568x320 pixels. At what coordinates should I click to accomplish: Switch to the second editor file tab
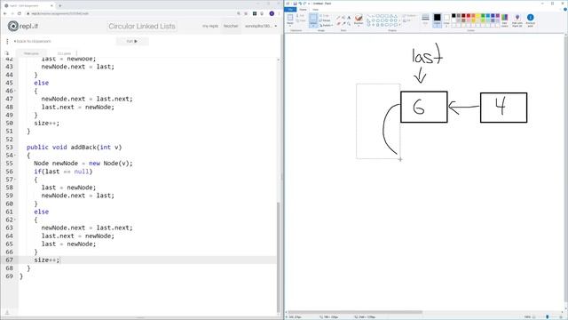tap(64, 53)
